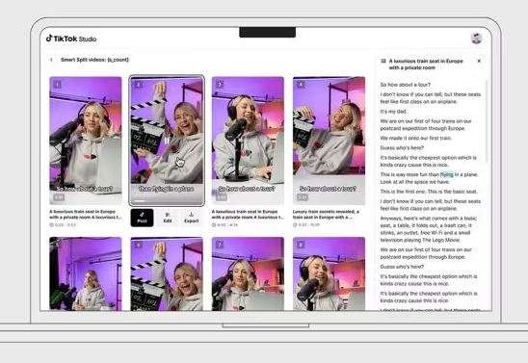Image resolution: width=528 pixels, height=363 pixels.
Task: Click the time range under clip 1
Action: click(x=66, y=224)
